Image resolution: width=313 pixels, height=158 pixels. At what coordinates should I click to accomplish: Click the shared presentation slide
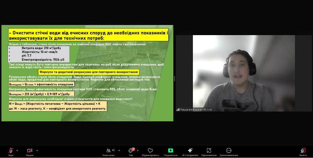87,73
